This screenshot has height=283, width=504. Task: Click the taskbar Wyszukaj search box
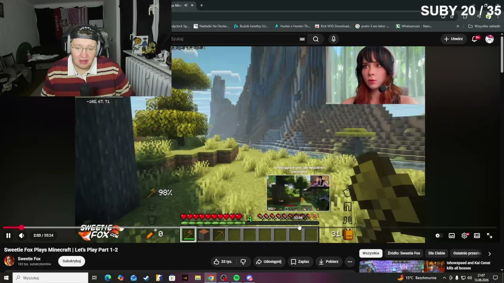click(x=50, y=278)
